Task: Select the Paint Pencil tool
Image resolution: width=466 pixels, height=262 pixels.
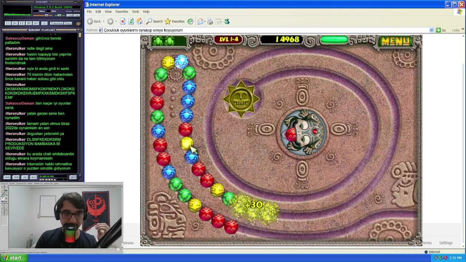Action: [3, 198]
